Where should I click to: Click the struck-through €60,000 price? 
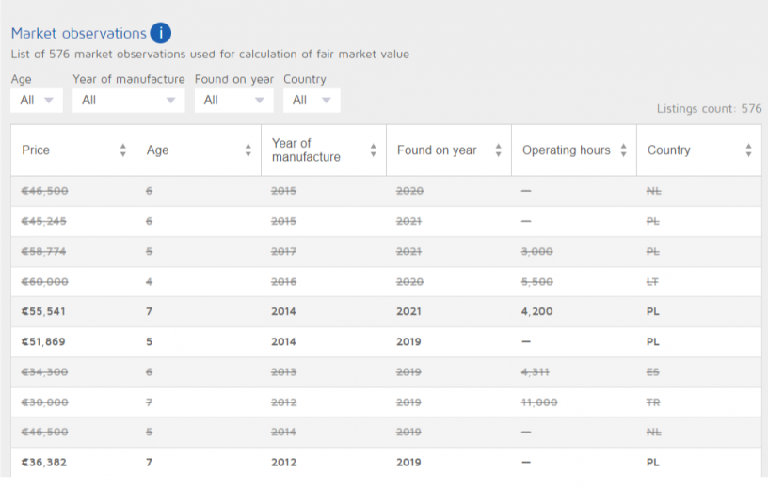tap(44, 282)
